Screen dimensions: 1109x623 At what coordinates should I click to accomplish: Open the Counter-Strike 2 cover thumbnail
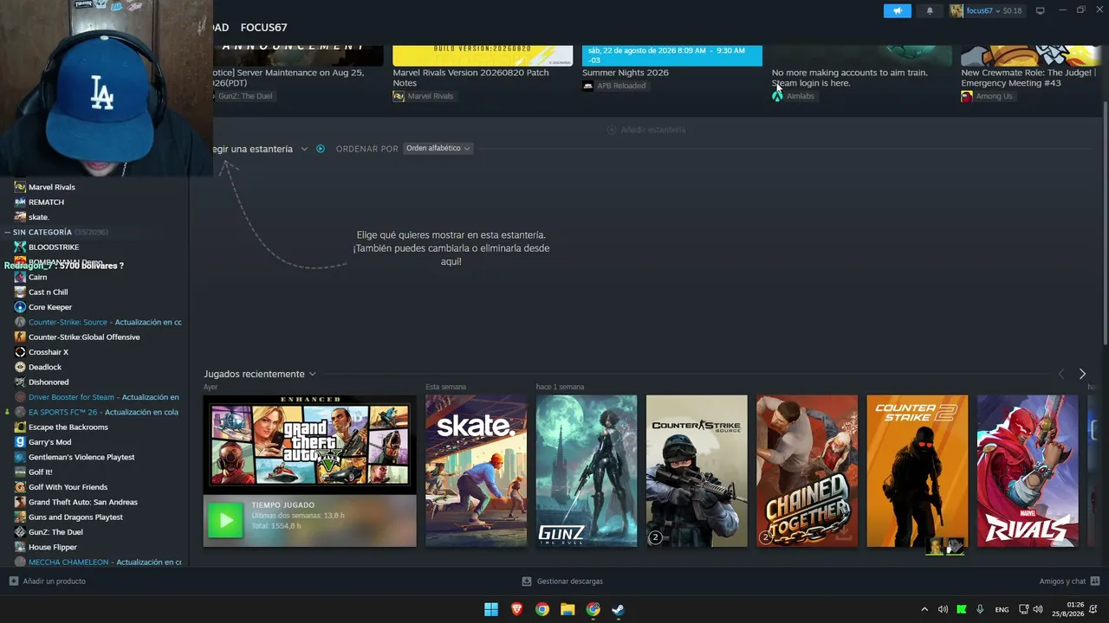[918, 471]
